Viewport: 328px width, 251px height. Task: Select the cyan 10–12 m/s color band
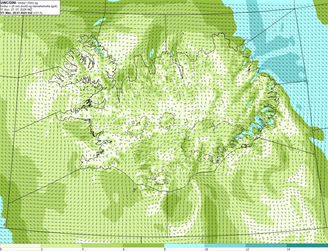pos(225,246)
